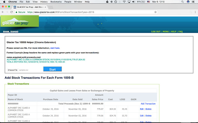
Task: Open the site MENU link
Action: [166, 32]
